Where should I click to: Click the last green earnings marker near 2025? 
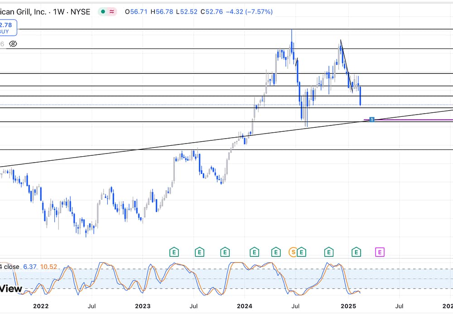[357, 252]
